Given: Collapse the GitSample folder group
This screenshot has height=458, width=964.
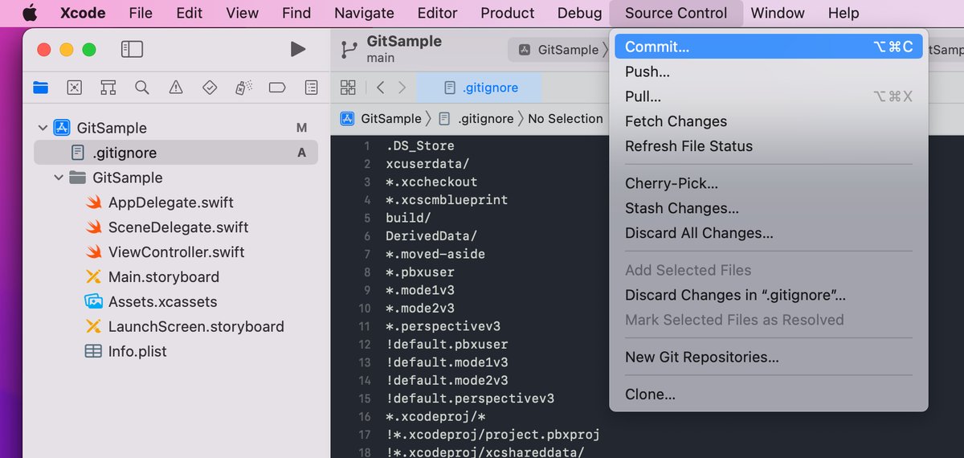Looking at the screenshot, I should pyautogui.click(x=59, y=178).
